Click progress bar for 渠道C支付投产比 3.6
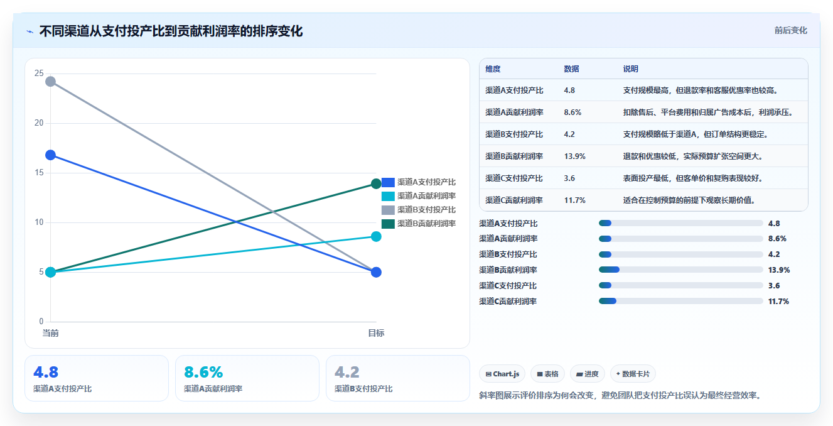The width and height of the screenshot is (833, 426). point(681,286)
